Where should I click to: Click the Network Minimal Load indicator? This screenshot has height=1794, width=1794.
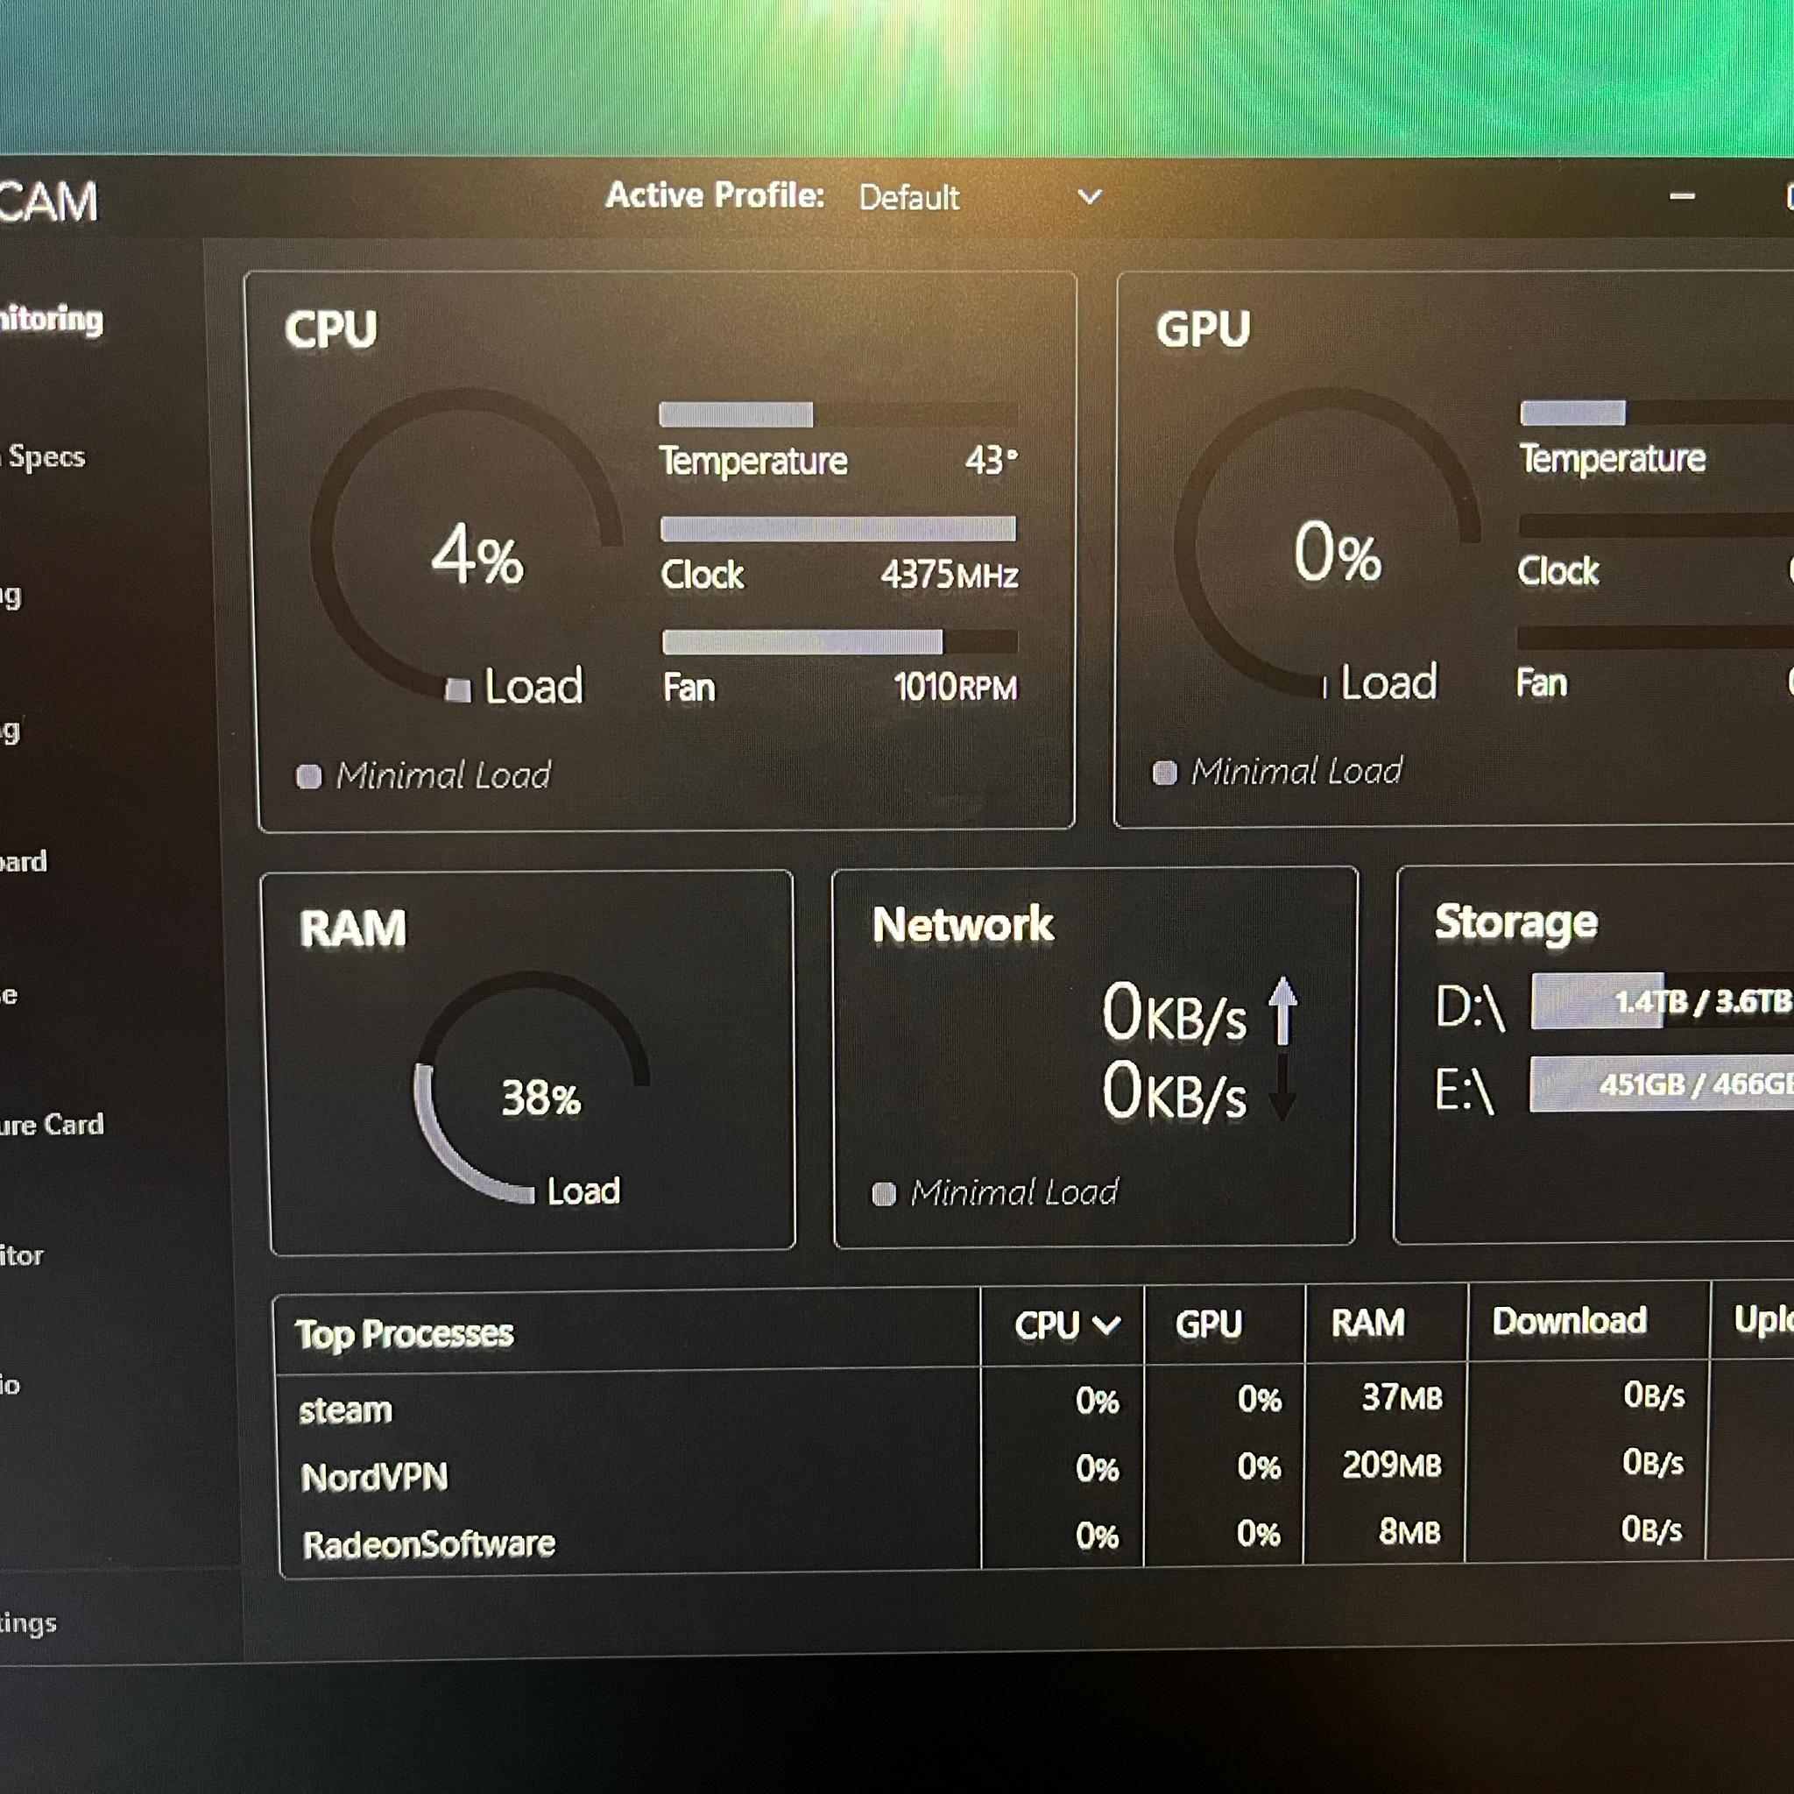(x=995, y=1192)
